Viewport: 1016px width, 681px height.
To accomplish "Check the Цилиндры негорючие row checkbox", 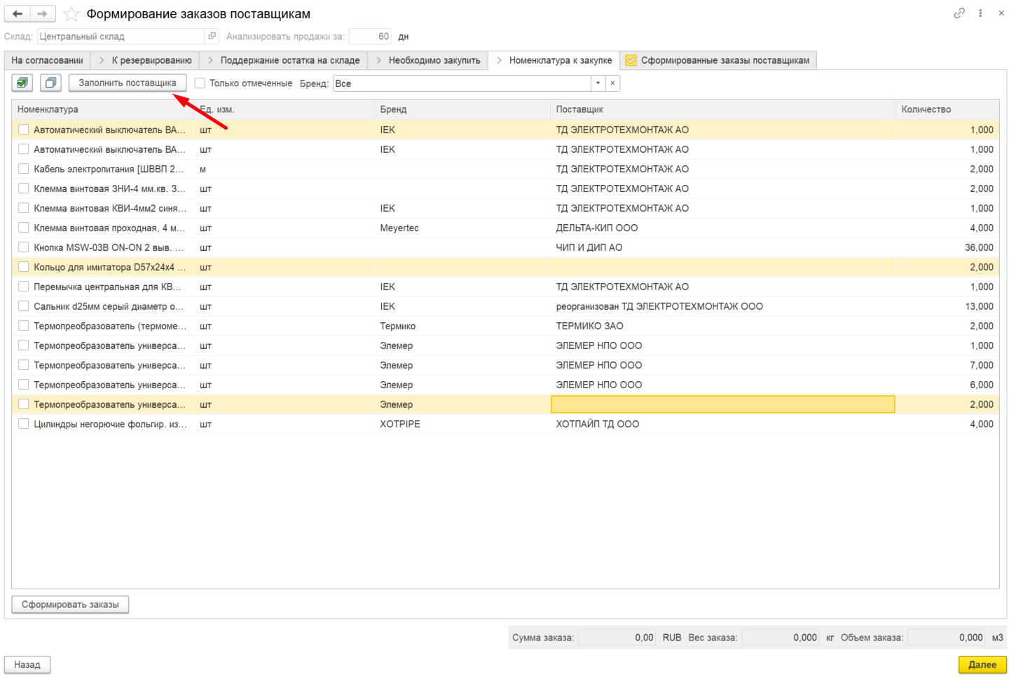I will [23, 424].
